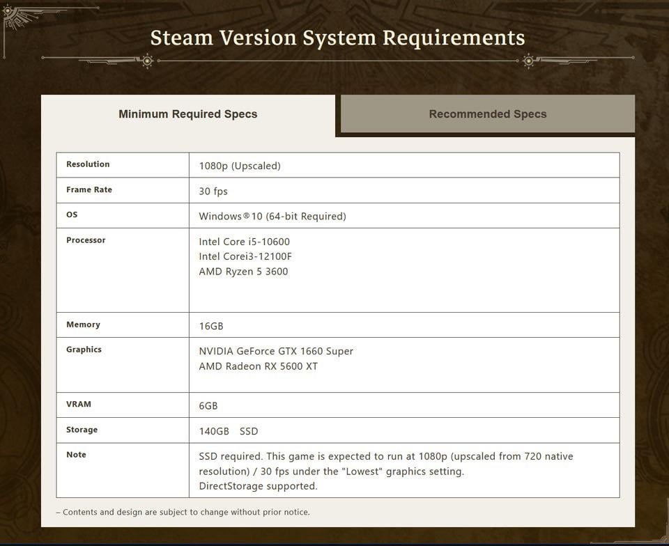This screenshot has width=669, height=546.
Task: Click NVIDIA GeForce GTX 1660 Super text
Action: click(276, 351)
